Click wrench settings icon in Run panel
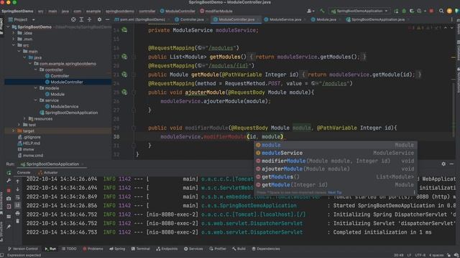 tap(9, 181)
